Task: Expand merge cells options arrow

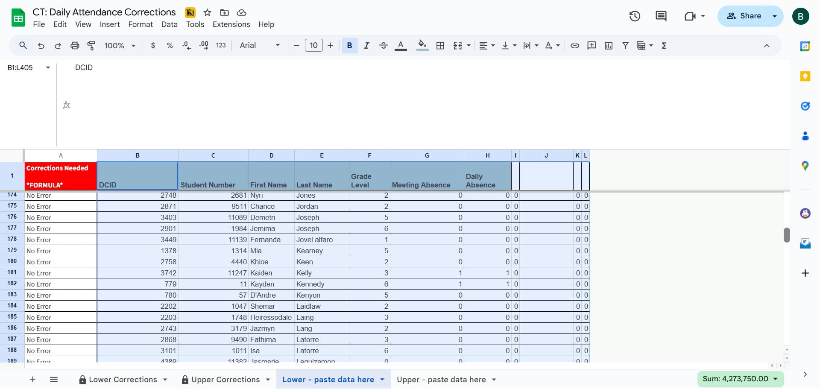Action: (469, 45)
